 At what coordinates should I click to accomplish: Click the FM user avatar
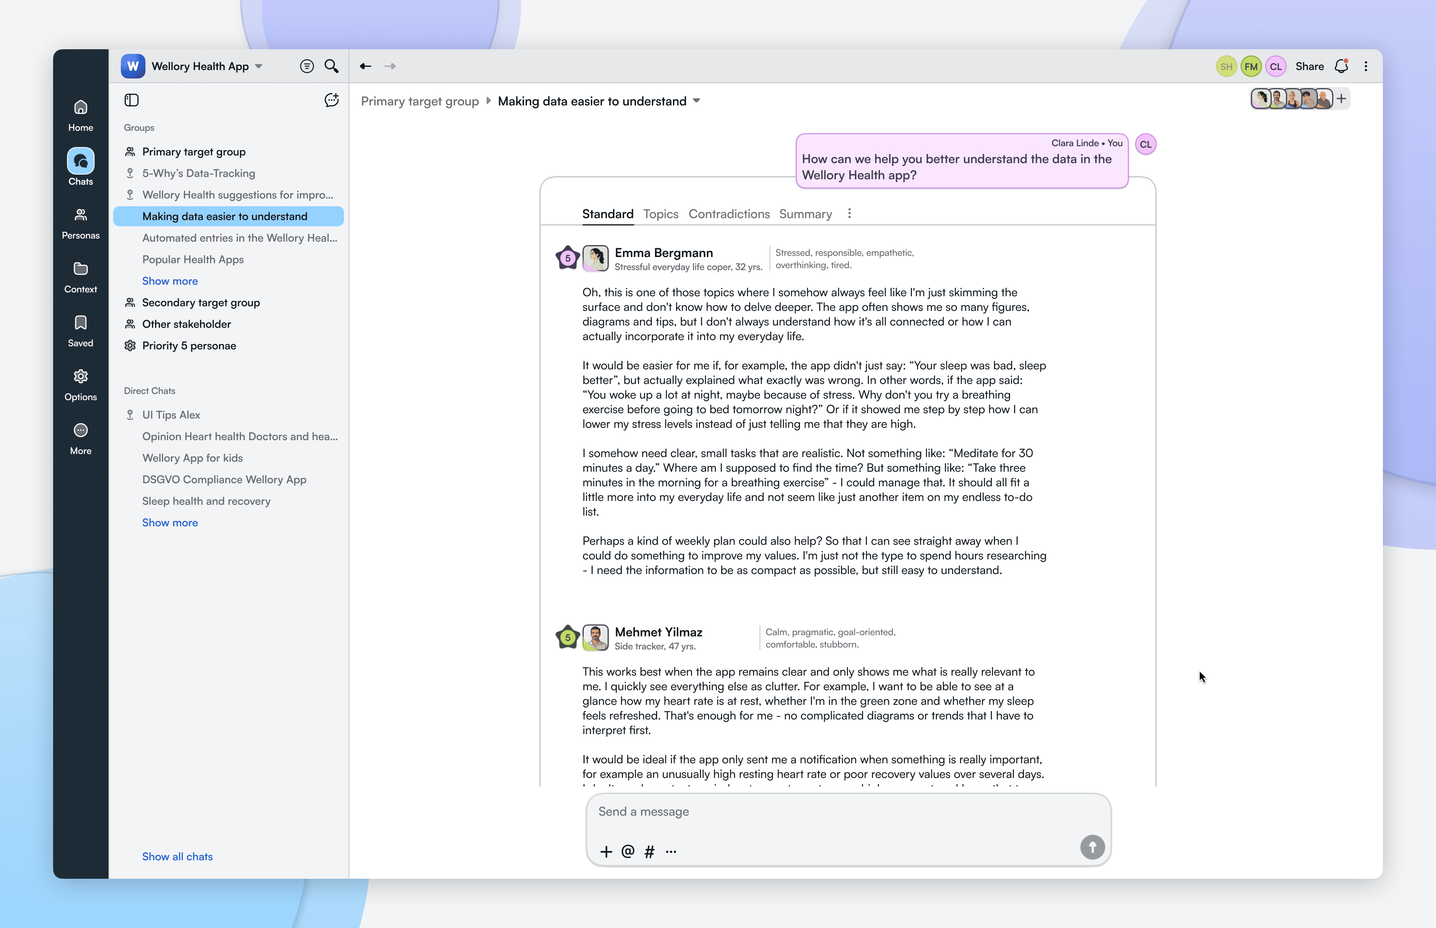[1251, 66]
